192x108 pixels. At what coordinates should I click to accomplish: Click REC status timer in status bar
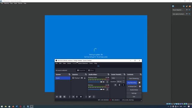click(x=115, y=100)
